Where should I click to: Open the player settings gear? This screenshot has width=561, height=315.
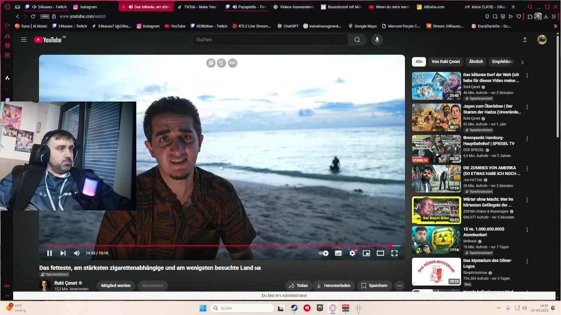pos(352,253)
